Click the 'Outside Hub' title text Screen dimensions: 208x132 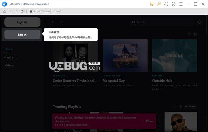click(x=162, y=81)
